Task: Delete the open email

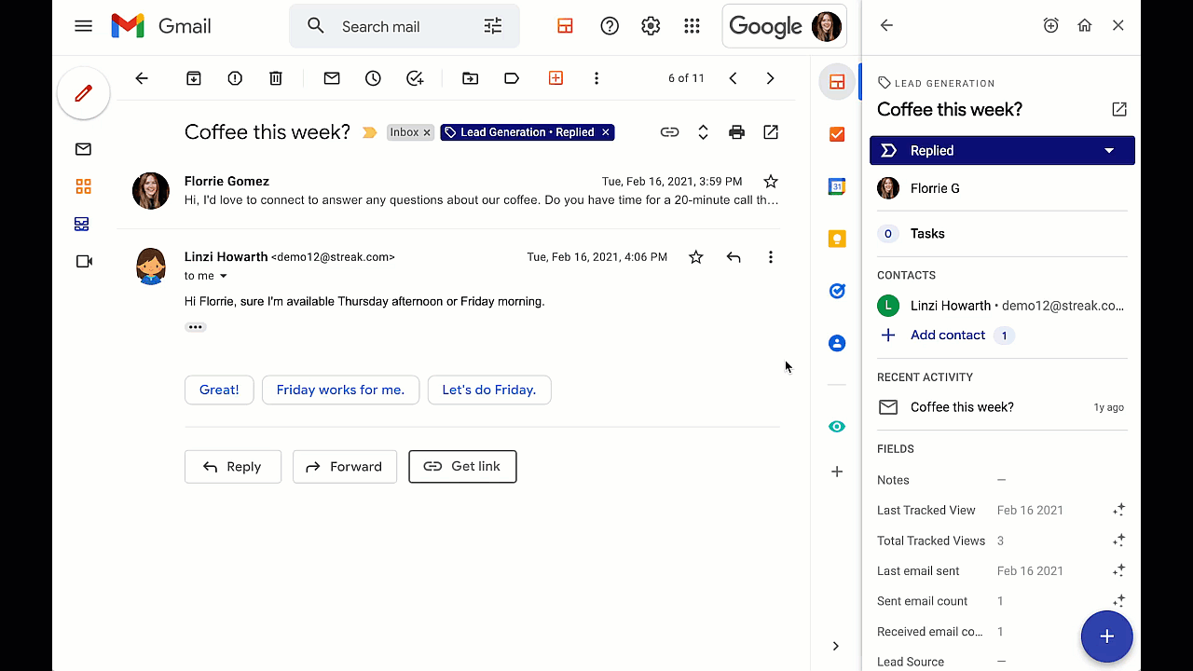Action: 275,78
